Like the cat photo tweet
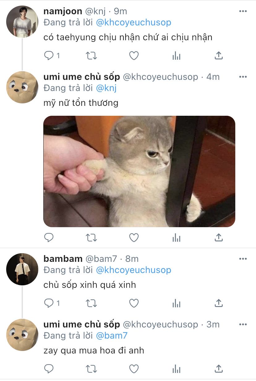The image size is (256, 381). coord(134,238)
